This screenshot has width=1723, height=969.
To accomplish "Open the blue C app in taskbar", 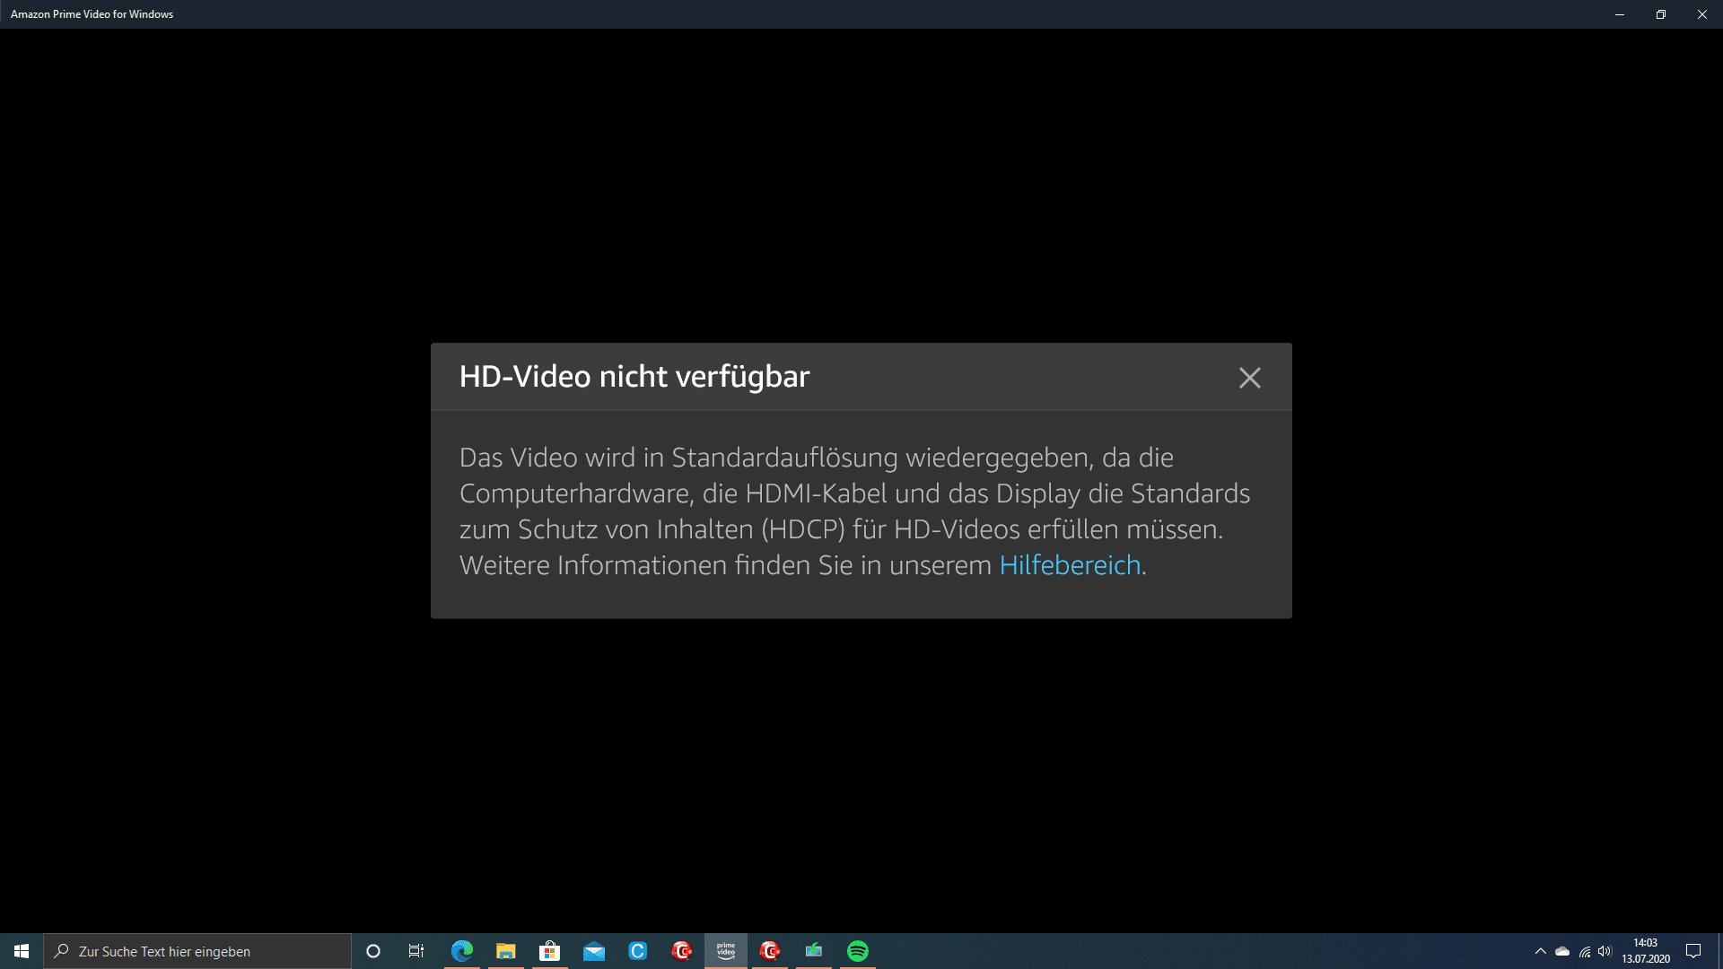I will (x=638, y=951).
